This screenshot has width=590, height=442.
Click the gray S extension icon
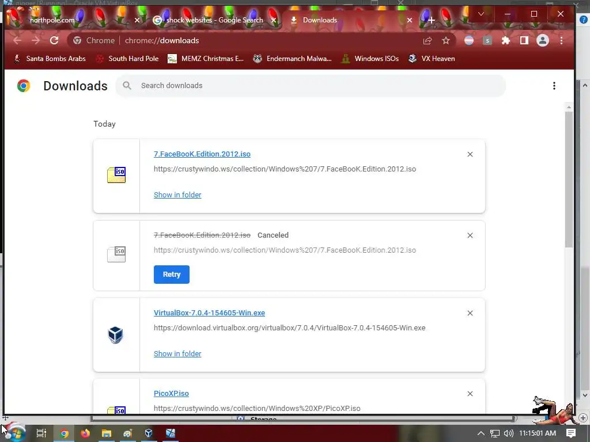coord(487,41)
